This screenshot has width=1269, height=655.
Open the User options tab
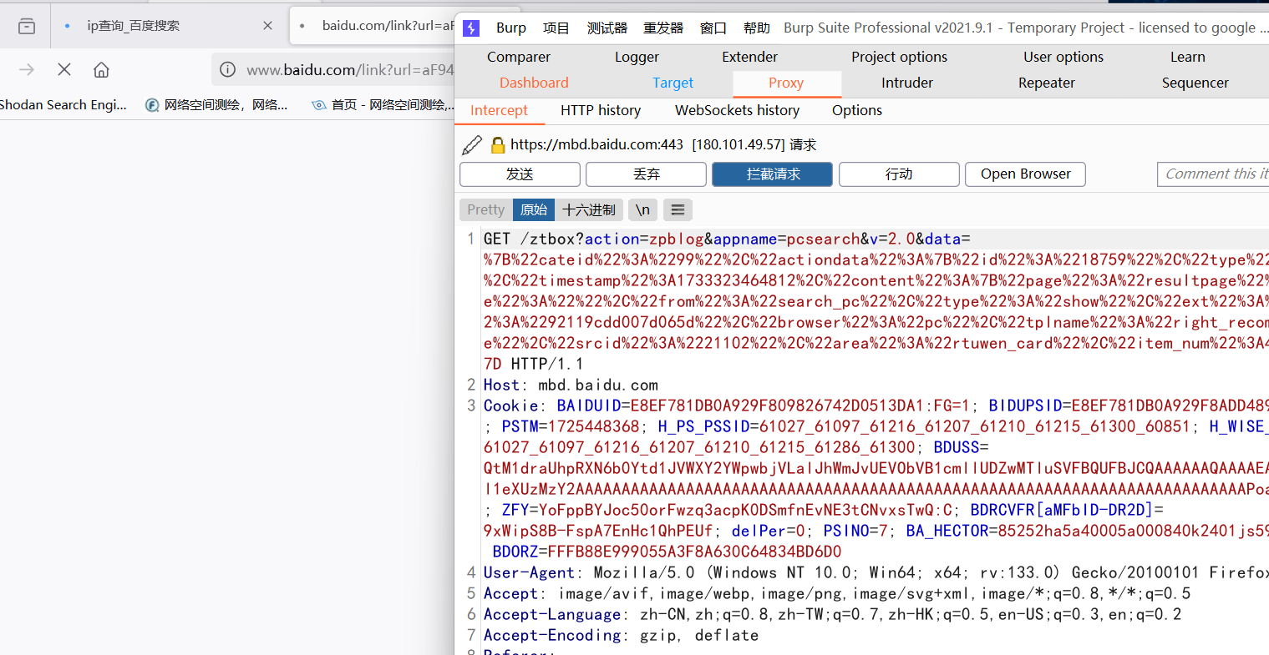[1063, 57]
